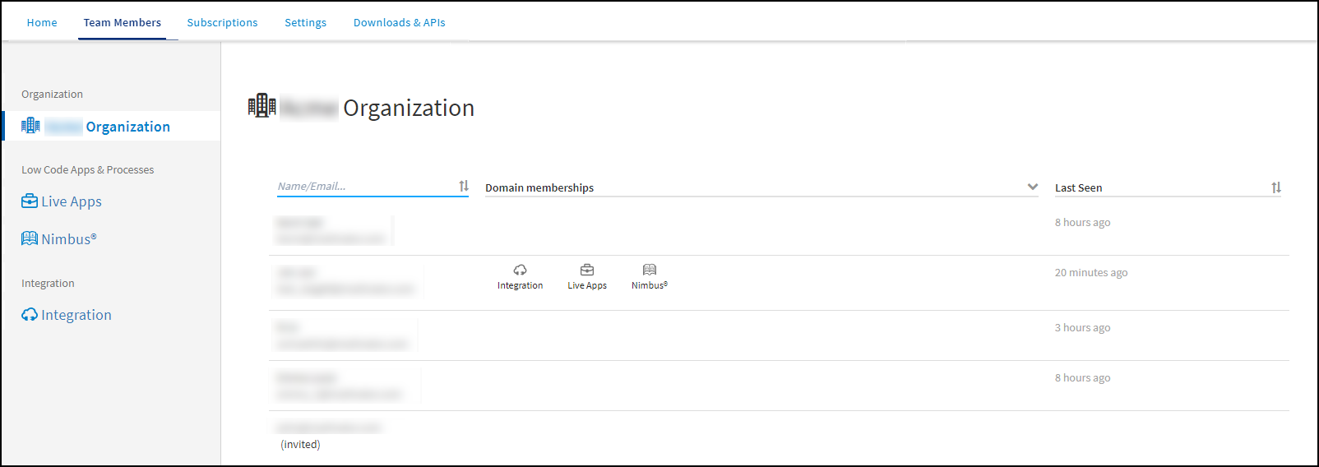Click the Organization building icon in sidebar
Viewport: 1319px width, 467px height.
click(30, 125)
